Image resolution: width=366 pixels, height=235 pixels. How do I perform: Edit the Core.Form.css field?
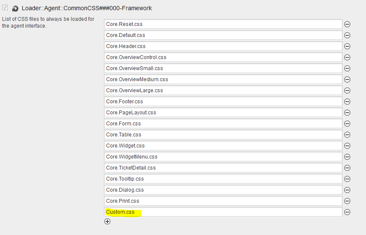click(223, 124)
